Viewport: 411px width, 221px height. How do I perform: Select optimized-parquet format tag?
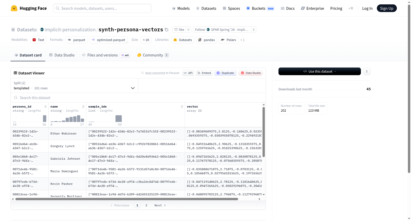pyautogui.click(x=108, y=40)
